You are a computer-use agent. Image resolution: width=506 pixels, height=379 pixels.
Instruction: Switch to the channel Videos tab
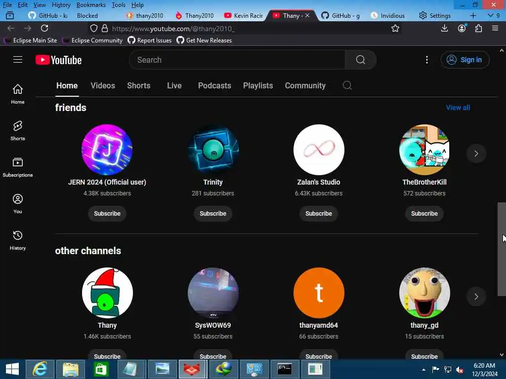[x=103, y=86]
